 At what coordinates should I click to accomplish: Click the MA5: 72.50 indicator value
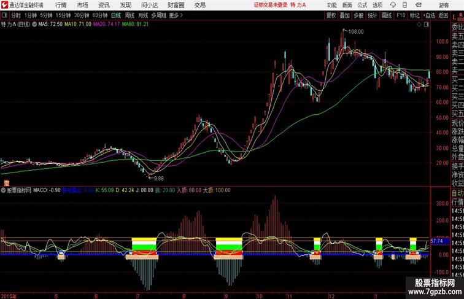point(50,25)
